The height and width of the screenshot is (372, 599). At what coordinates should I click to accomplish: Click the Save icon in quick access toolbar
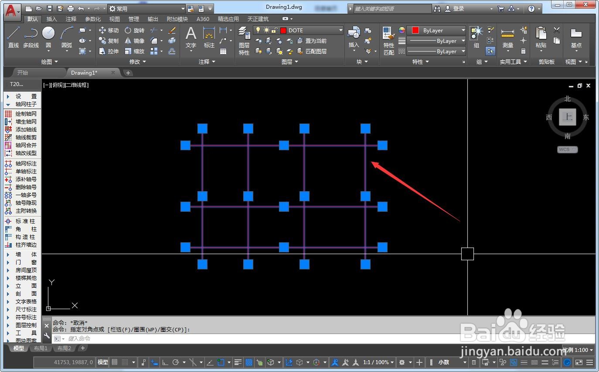(49, 9)
